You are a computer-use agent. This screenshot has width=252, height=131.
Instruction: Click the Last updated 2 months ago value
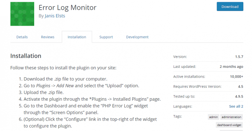(x=231, y=67)
